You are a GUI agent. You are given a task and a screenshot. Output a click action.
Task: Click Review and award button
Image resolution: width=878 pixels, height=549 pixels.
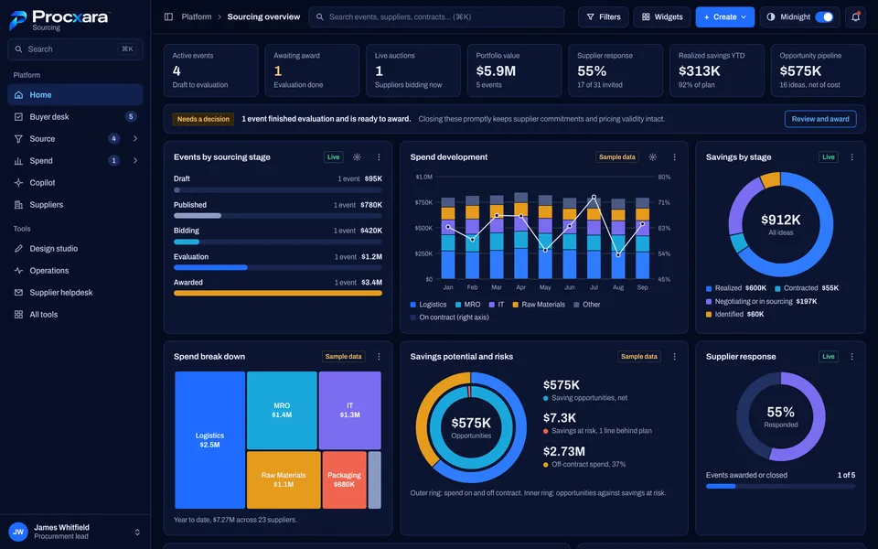[x=820, y=119]
